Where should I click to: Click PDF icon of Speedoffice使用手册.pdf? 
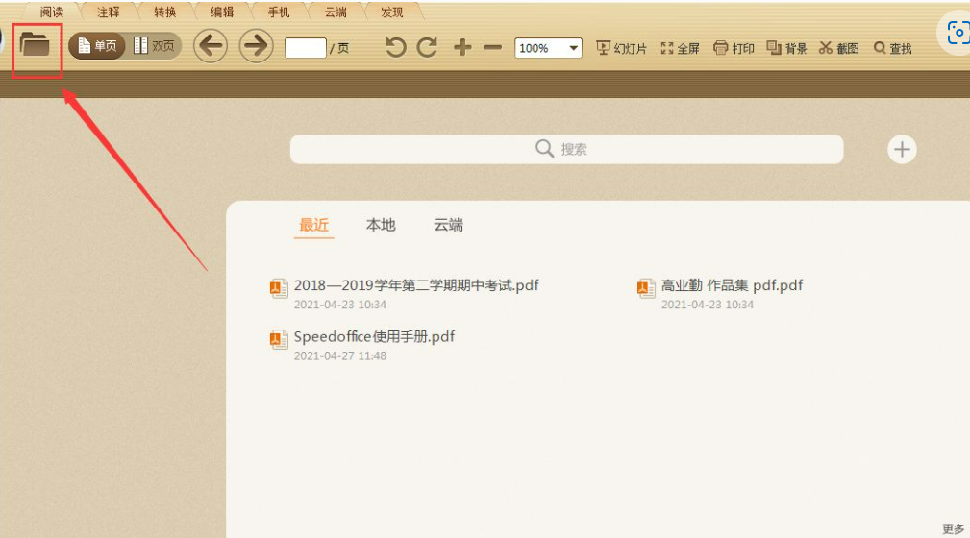coord(279,339)
